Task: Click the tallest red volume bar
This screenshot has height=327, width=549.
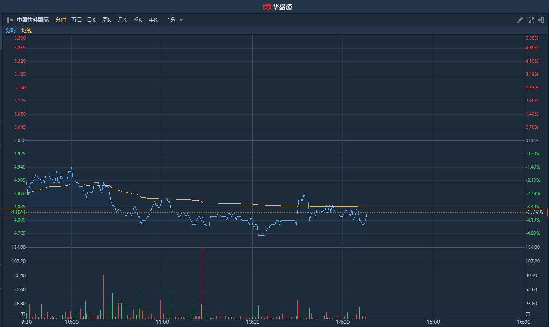Action: click(203, 282)
